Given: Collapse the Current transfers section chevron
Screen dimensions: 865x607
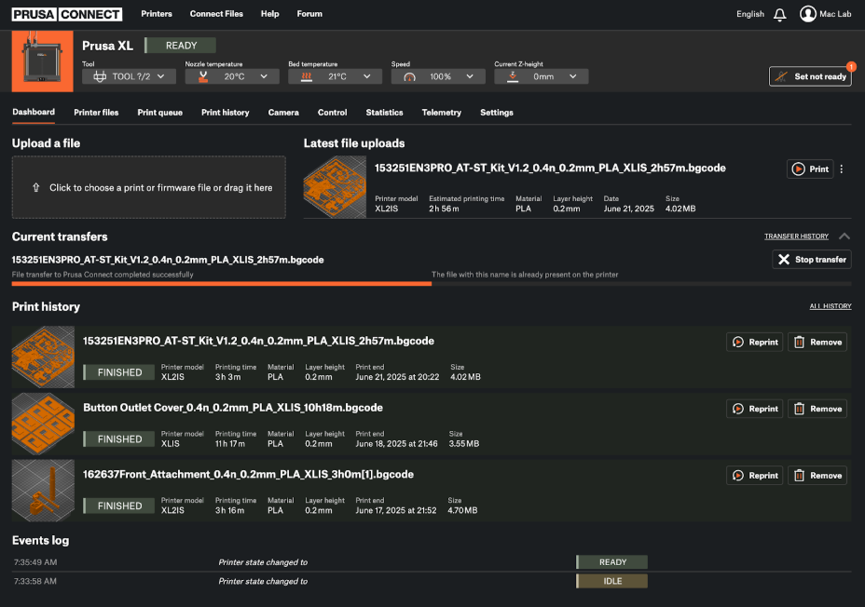Looking at the screenshot, I should tap(844, 236).
